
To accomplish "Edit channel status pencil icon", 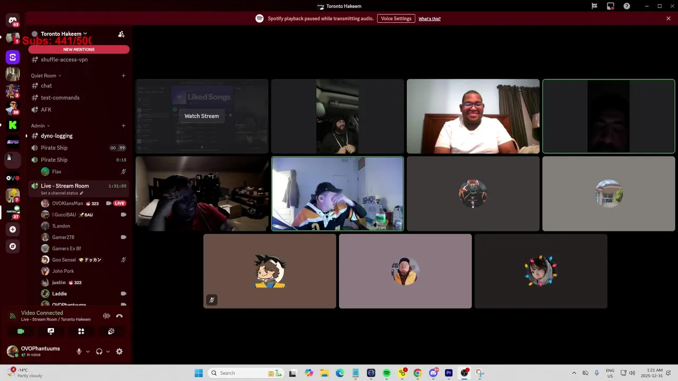I will pos(81,193).
